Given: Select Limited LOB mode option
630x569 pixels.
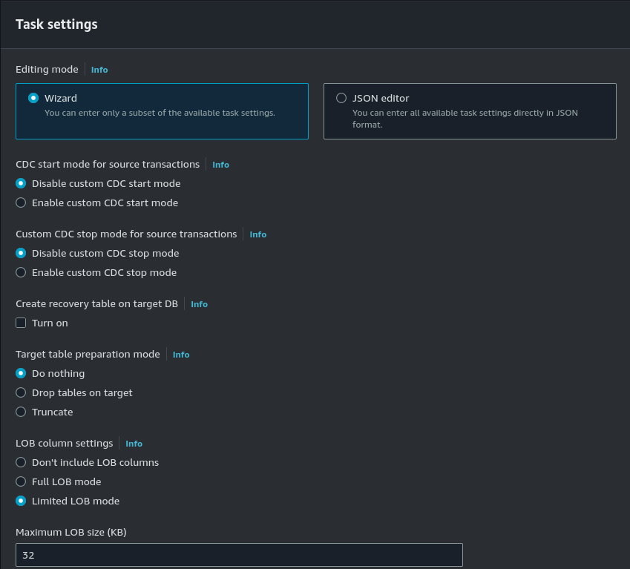Looking at the screenshot, I should (x=21, y=501).
